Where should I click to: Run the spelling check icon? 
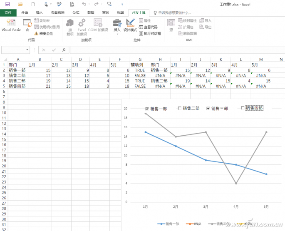point(59,4)
